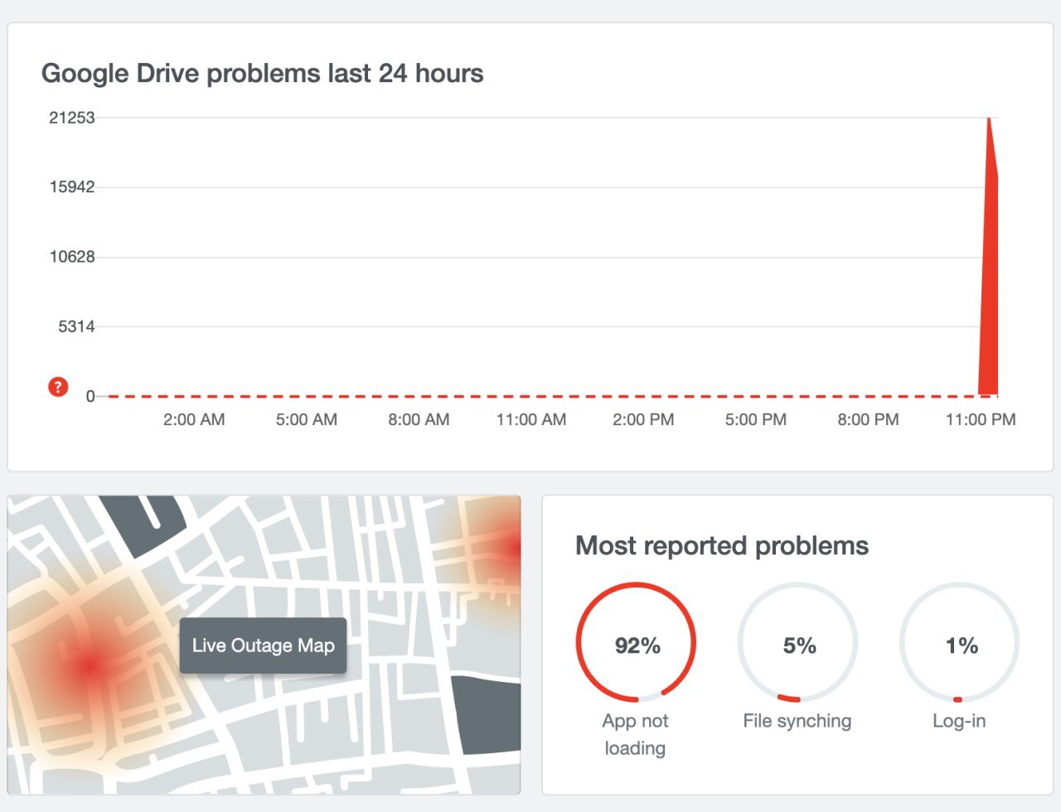Click the 5:00 AM axis label
The width and height of the screenshot is (1061, 812).
(307, 419)
